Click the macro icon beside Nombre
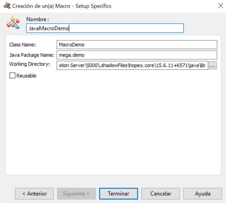 13,23
